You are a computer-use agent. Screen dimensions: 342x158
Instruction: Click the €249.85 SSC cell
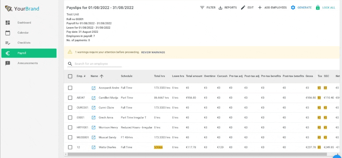(x=329, y=147)
